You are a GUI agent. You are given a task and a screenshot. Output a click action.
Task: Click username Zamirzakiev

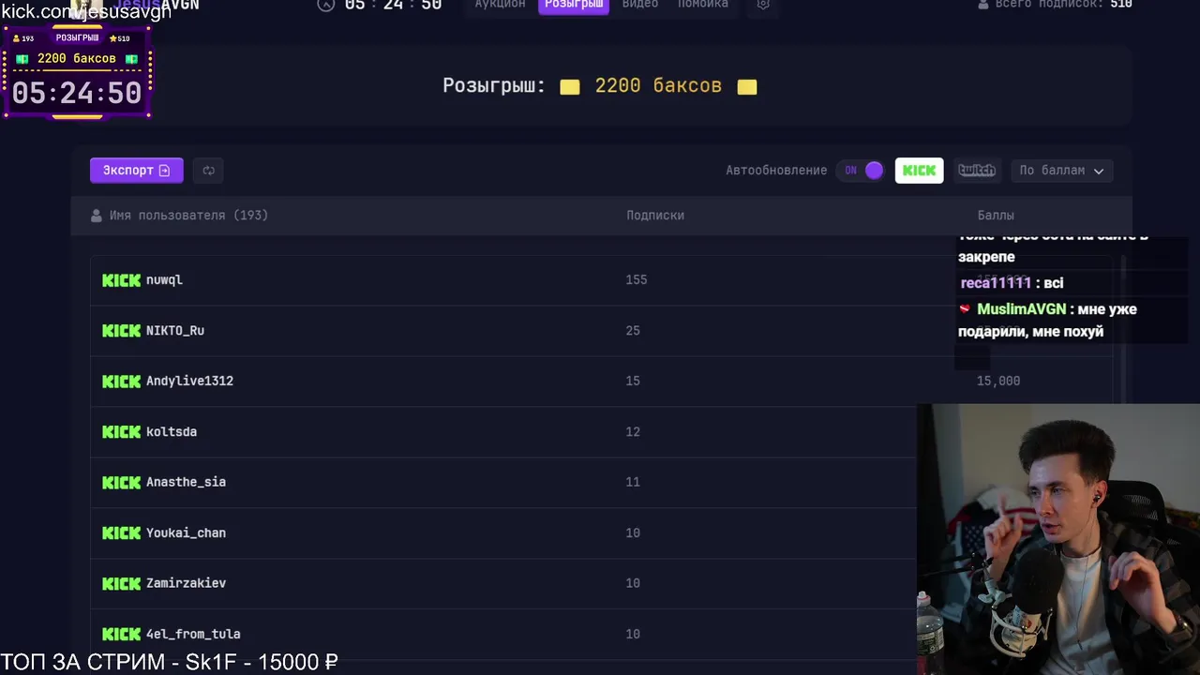[186, 583]
